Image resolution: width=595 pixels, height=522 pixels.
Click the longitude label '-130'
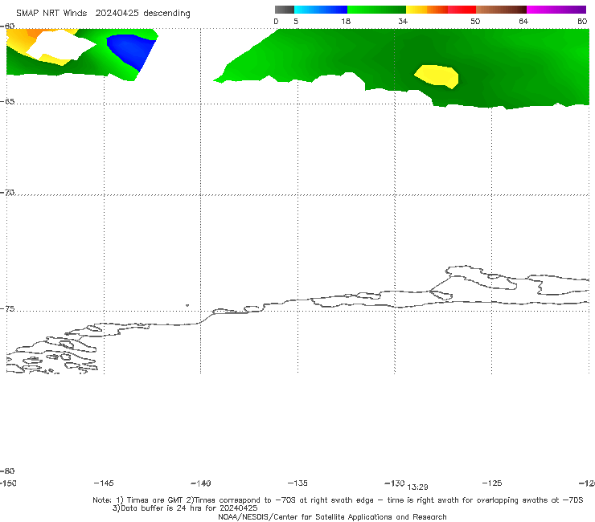tap(395, 483)
